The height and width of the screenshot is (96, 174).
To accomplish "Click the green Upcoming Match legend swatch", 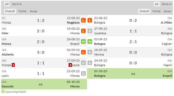I will point(3,92).
